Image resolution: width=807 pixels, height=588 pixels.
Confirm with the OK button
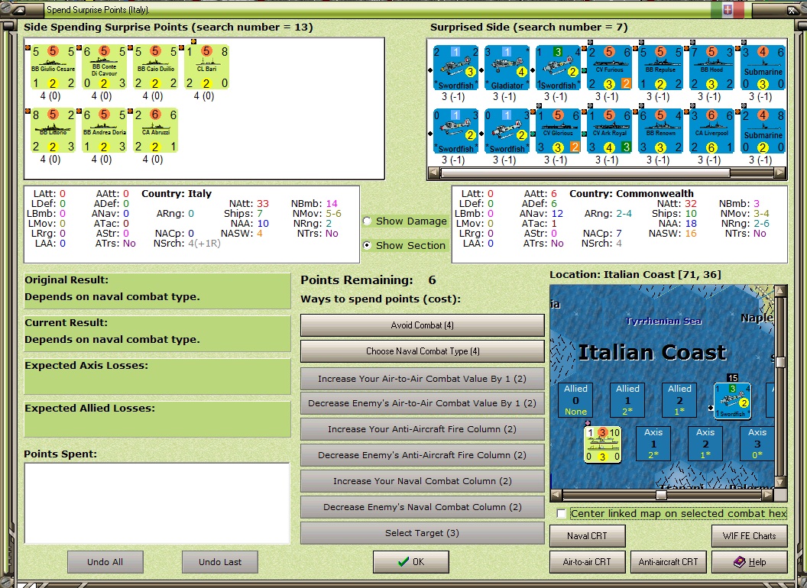(x=411, y=562)
